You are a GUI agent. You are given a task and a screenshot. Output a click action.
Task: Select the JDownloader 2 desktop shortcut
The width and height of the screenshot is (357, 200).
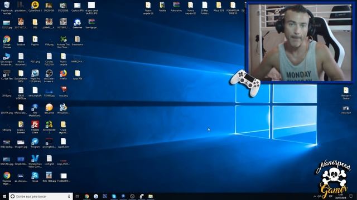coord(49,127)
